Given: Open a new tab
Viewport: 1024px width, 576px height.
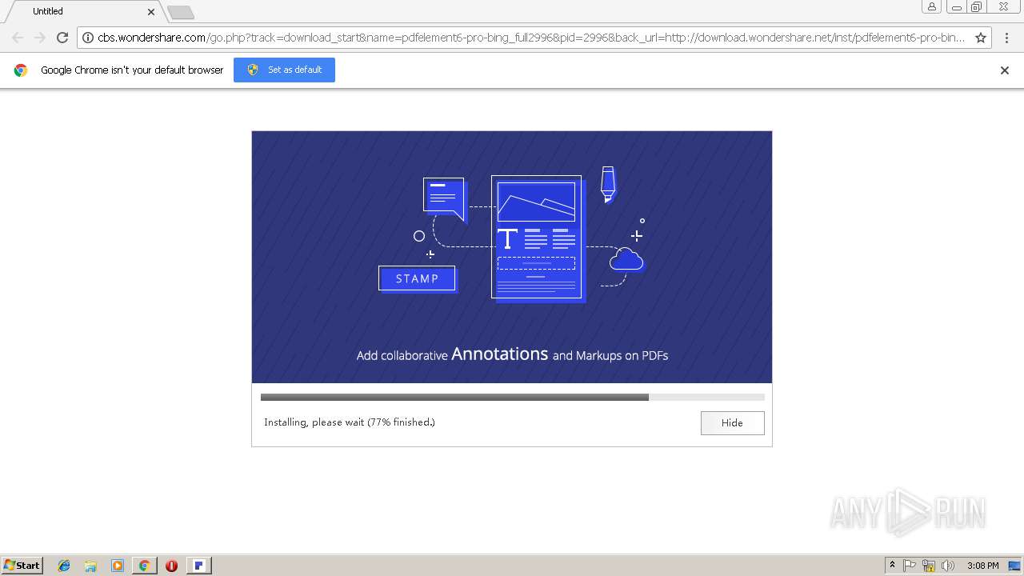Looking at the screenshot, I should (x=181, y=12).
